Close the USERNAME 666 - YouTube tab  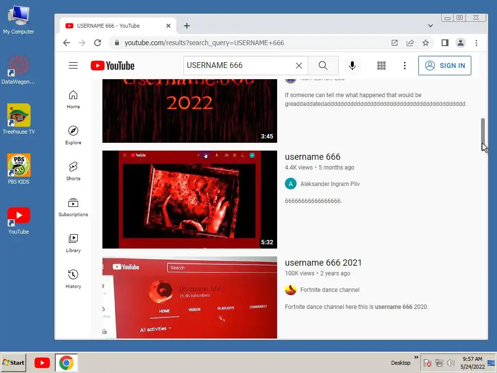point(168,26)
